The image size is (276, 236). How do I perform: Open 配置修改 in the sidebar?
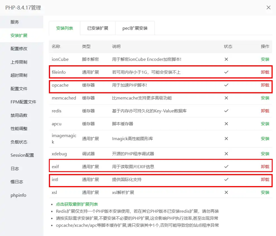[x=19, y=49]
